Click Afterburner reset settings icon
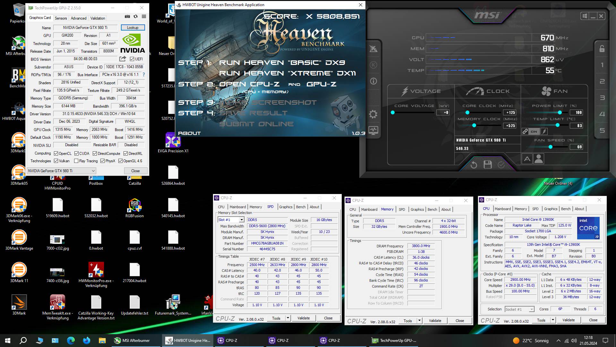 coord(474,165)
